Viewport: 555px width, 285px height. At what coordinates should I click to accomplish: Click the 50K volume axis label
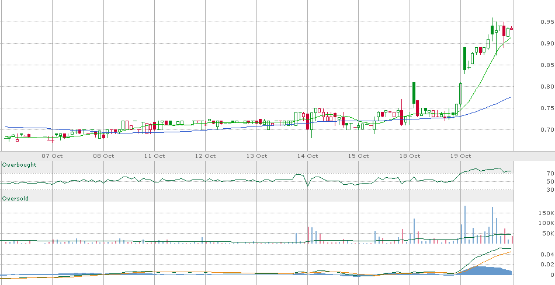(x=548, y=233)
